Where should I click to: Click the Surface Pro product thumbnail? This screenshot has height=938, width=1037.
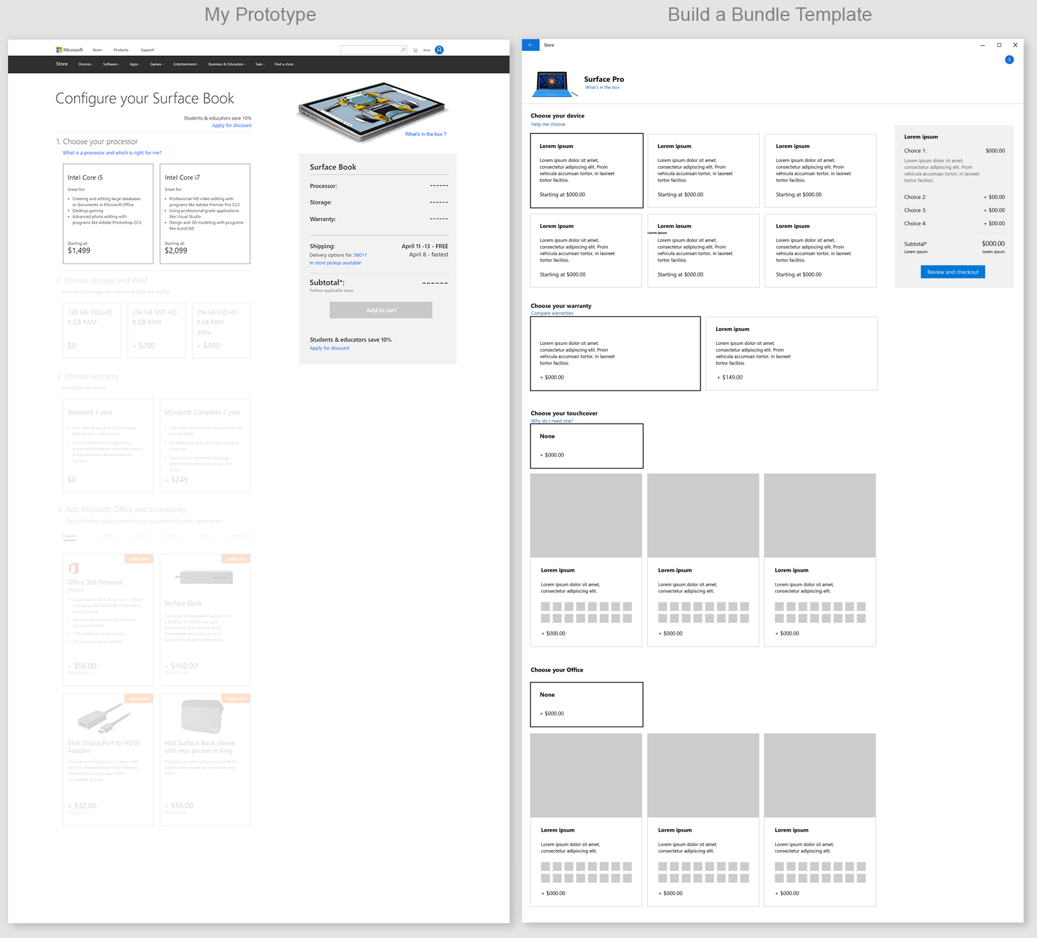554,83
